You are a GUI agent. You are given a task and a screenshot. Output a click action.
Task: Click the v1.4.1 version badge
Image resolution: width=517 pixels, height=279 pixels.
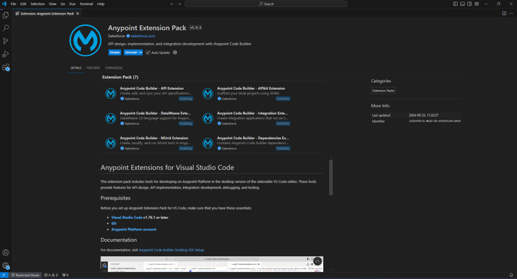[x=195, y=27]
